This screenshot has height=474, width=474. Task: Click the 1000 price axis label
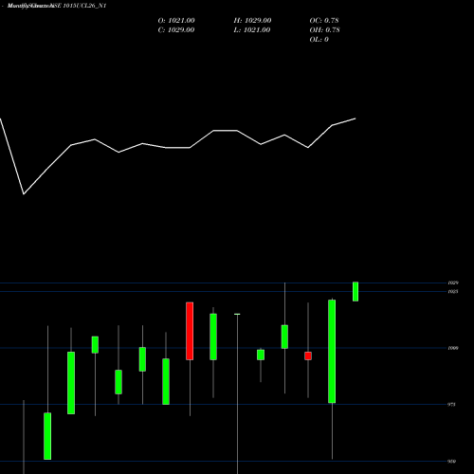pyautogui.click(x=453, y=348)
